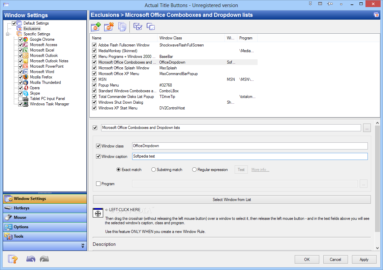
Task: Open the Mouse navigation tab
Action: tap(45, 217)
